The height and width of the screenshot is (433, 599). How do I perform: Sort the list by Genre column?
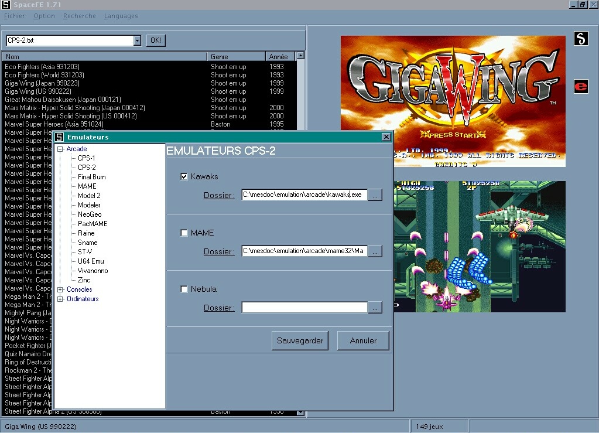pyautogui.click(x=237, y=57)
